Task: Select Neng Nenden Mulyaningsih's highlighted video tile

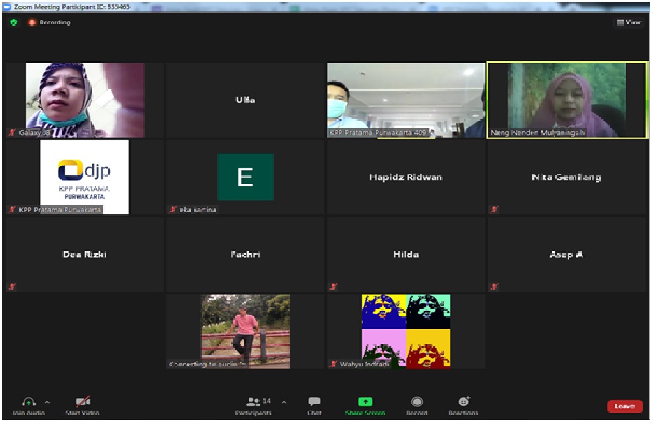Action: click(566, 100)
